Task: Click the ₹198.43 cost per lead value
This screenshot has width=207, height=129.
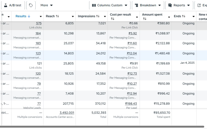Action: tap(131, 104)
